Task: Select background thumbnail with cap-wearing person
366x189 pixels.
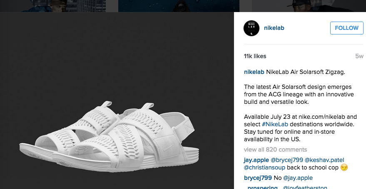Action: [309, 6]
